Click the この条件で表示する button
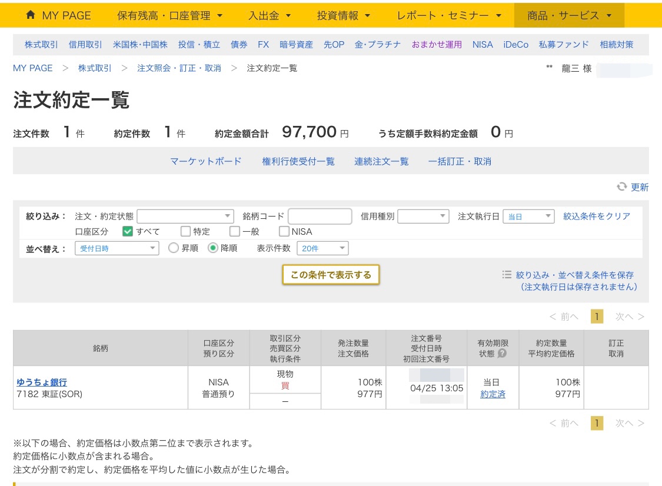Viewport: 662px width, 486px height. pos(331,274)
